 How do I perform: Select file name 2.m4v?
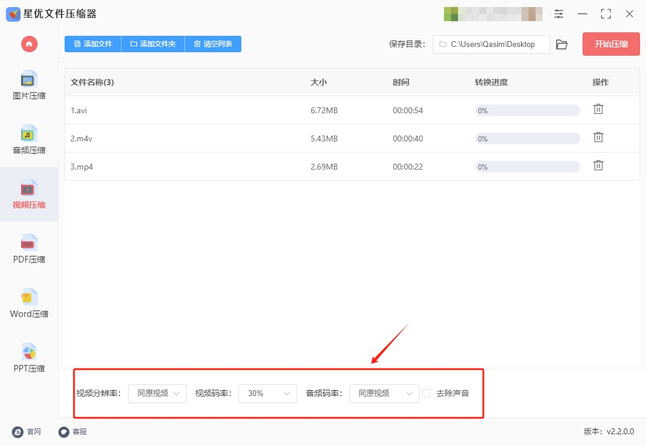tap(81, 138)
